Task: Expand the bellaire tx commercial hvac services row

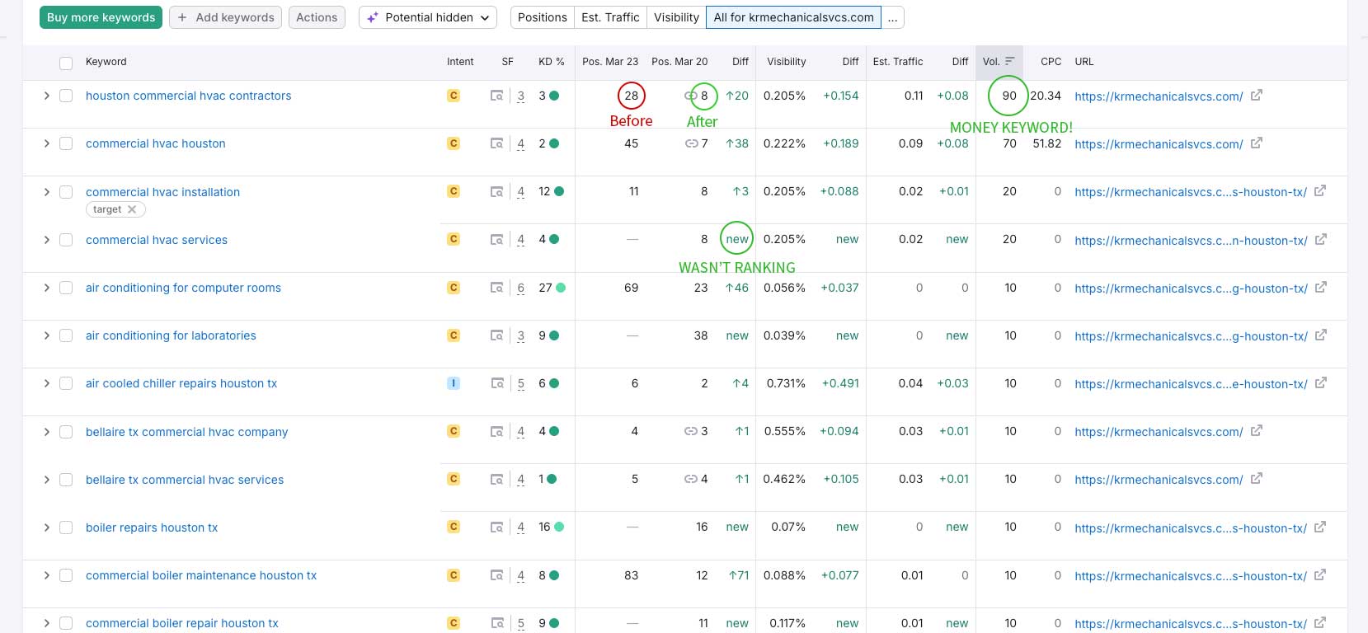Action: coord(46,480)
